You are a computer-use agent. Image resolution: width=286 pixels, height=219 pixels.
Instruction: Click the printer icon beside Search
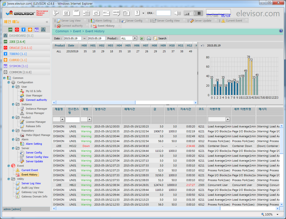tap(148, 38)
